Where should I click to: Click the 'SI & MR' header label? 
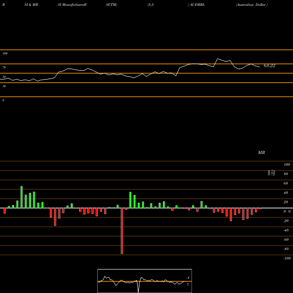31,5
